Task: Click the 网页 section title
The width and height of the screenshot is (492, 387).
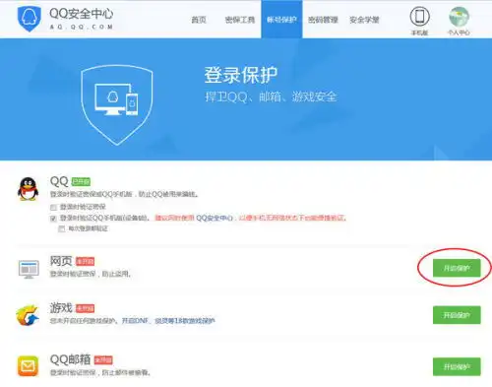Action: pyautogui.click(x=61, y=261)
